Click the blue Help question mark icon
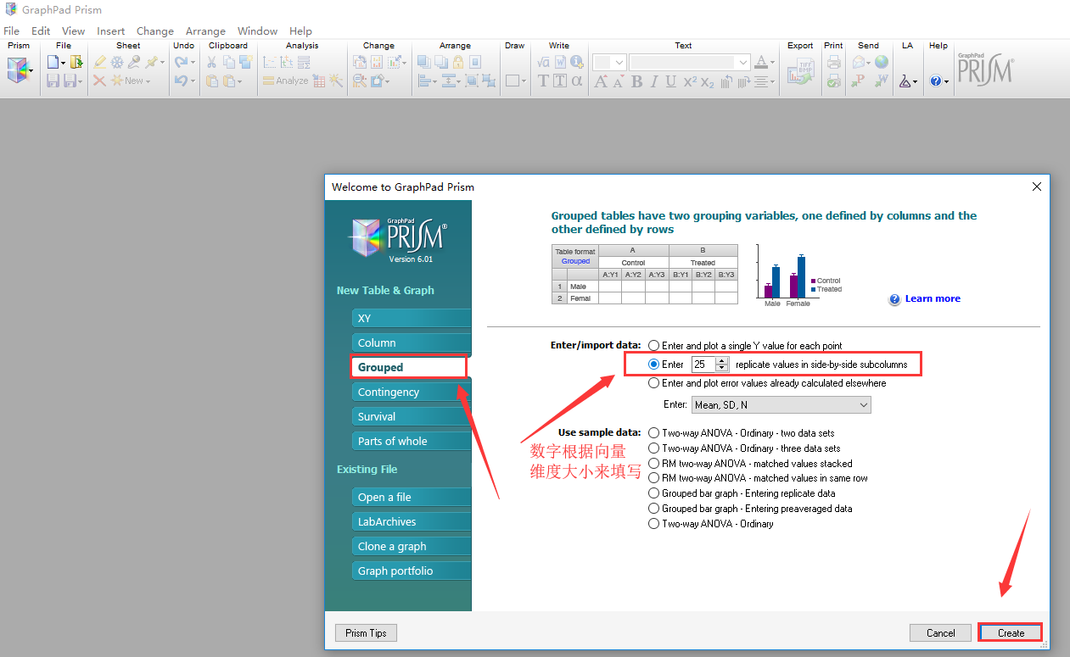 (x=936, y=81)
